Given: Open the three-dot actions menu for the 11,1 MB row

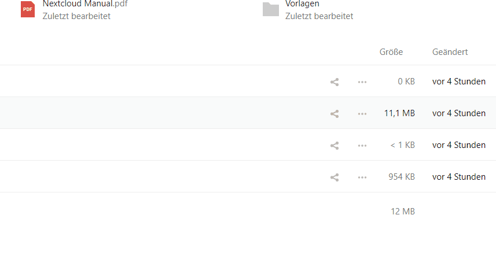Looking at the screenshot, I should 362,114.
